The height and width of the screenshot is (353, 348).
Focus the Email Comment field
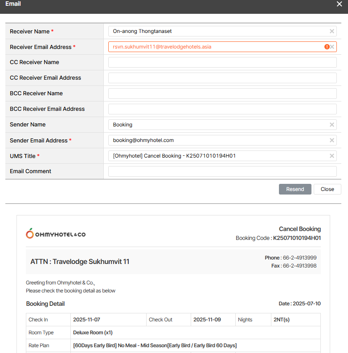[222, 171]
